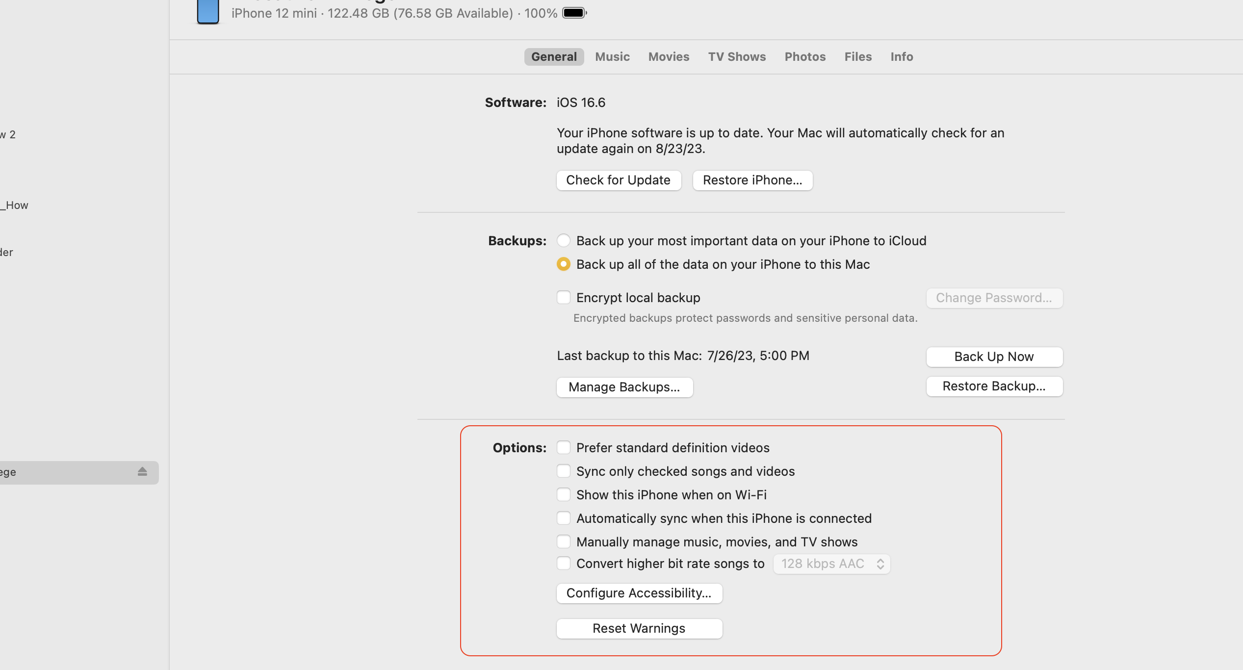The height and width of the screenshot is (670, 1243).
Task: Select the sidebar item ending in 'der'
Action: click(6, 252)
